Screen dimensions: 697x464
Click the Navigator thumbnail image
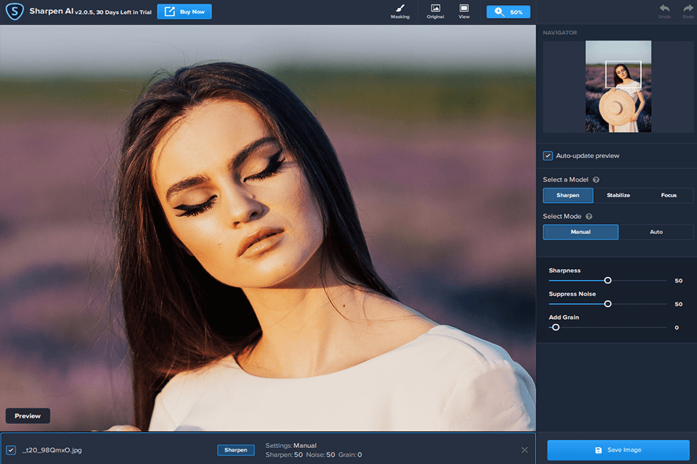click(618, 86)
